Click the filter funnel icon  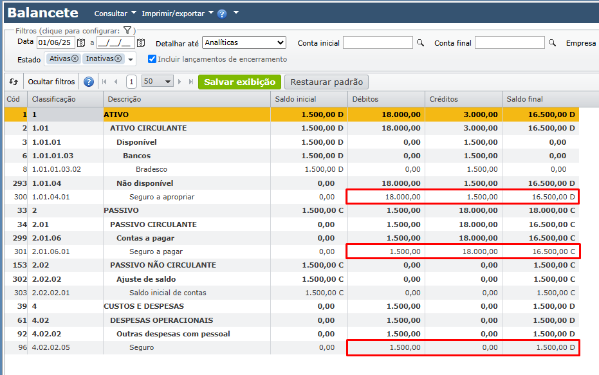pos(127,30)
